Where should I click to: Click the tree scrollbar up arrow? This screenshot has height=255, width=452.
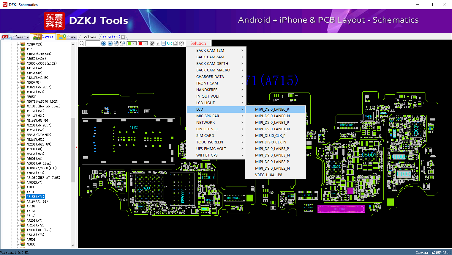pyautogui.click(x=73, y=45)
